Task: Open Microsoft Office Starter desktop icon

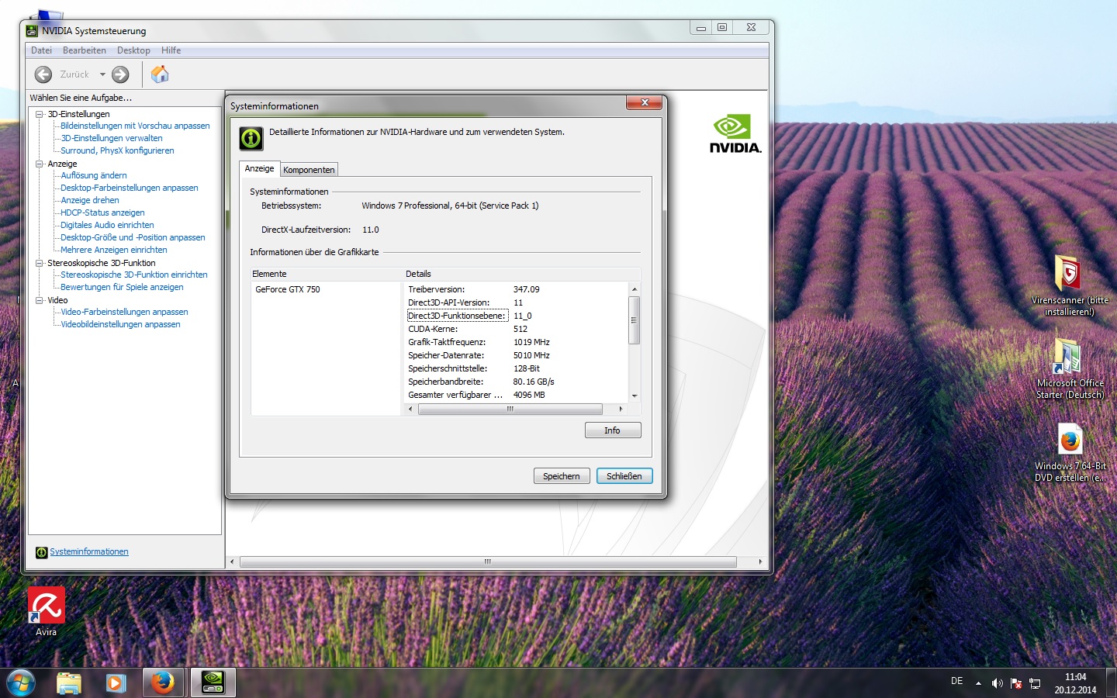Action: [x=1070, y=368]
